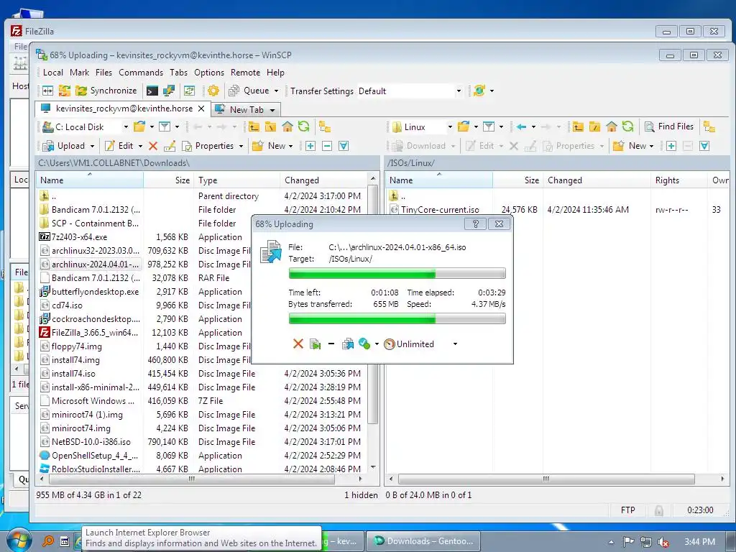Open the Remote menu
Viewport: 736px width, 552px height.
246,73
